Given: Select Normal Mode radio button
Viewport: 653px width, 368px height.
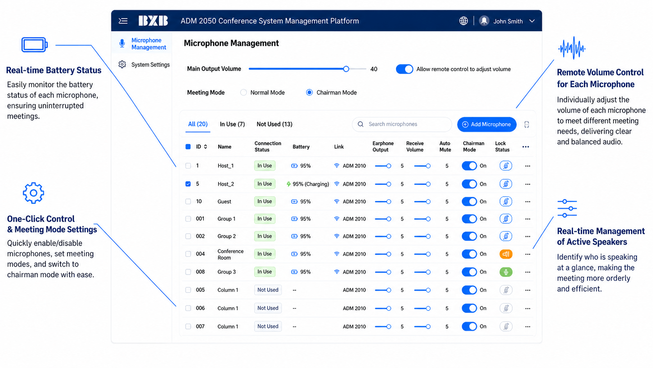Looking at the screenshot, I should [x=243, y=93].
